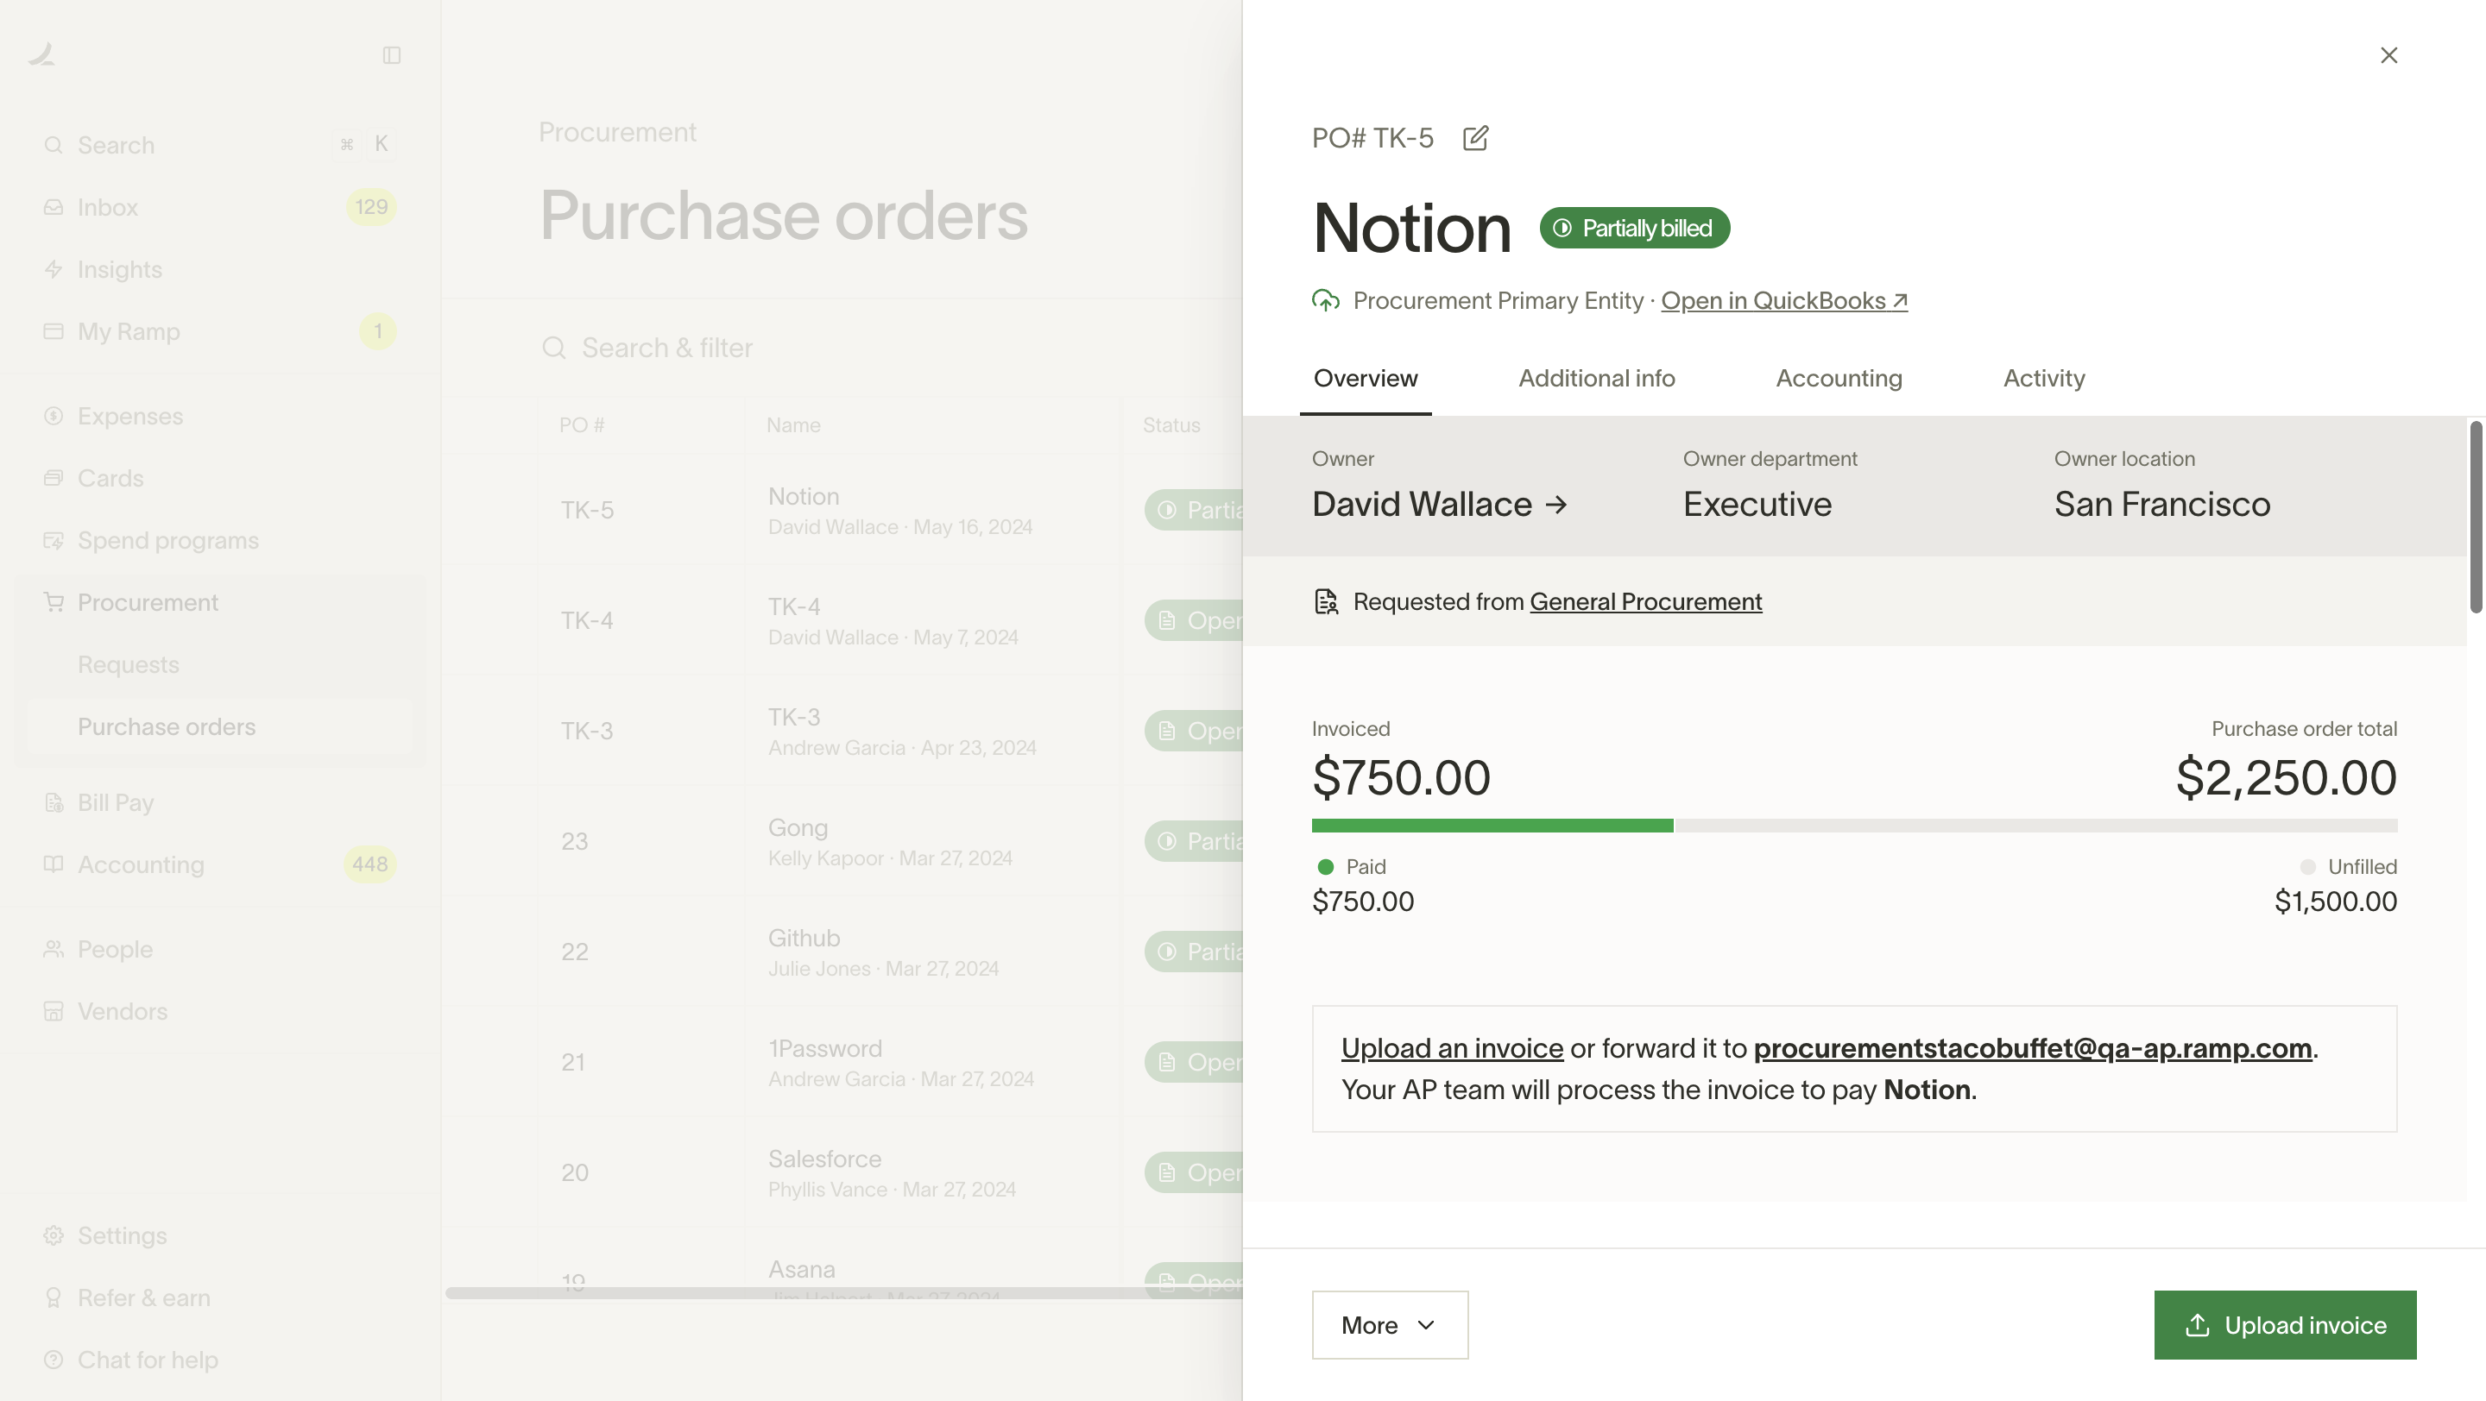Click the Insights lightning icon
The width and height of the screenshot is (2486, 1401).
click(x=54, y=269)
